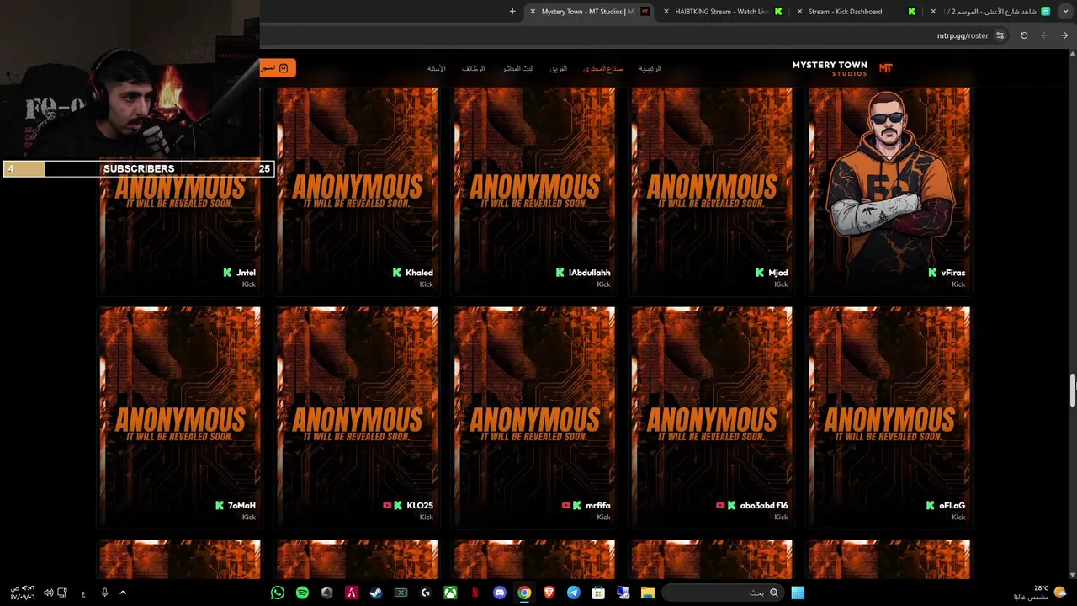Open Netflix from the taskbar
Image resolution: width=1077 pixels, height=606 pixels.
click(x=475, y=593)
